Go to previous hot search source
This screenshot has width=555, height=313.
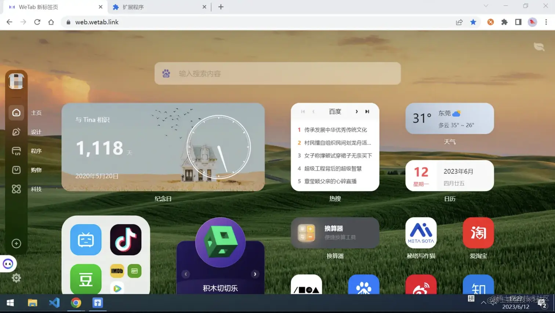coord(313,111)
